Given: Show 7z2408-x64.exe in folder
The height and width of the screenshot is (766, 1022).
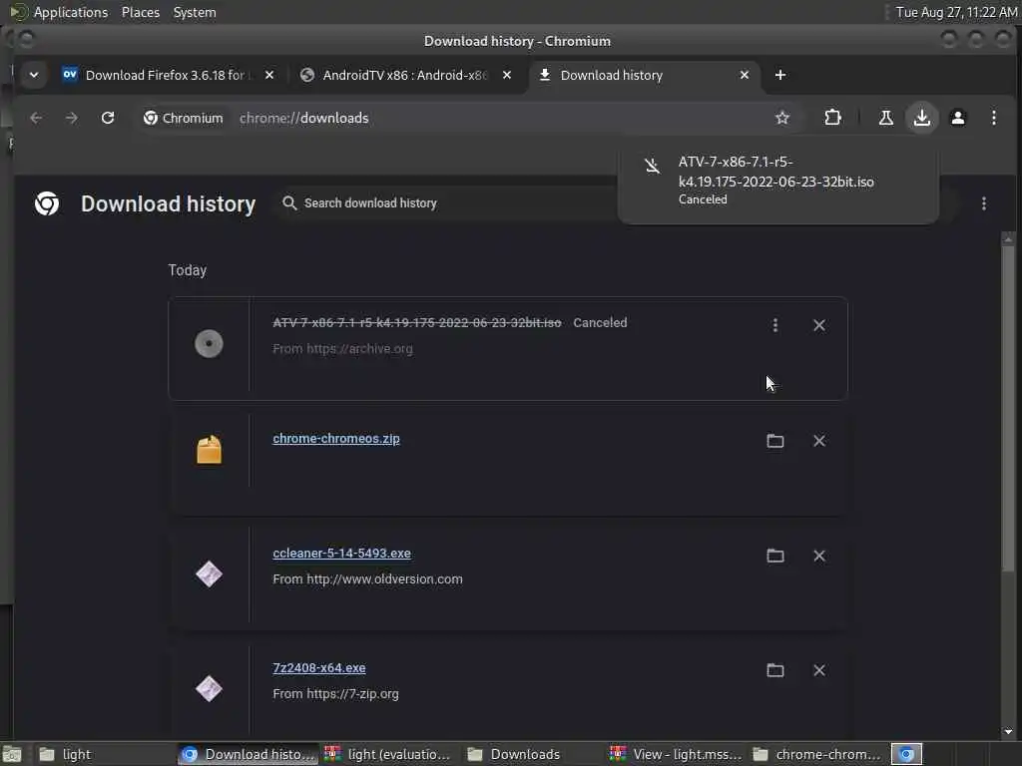Looking at the screenshot, I should [x=774, y=670].
